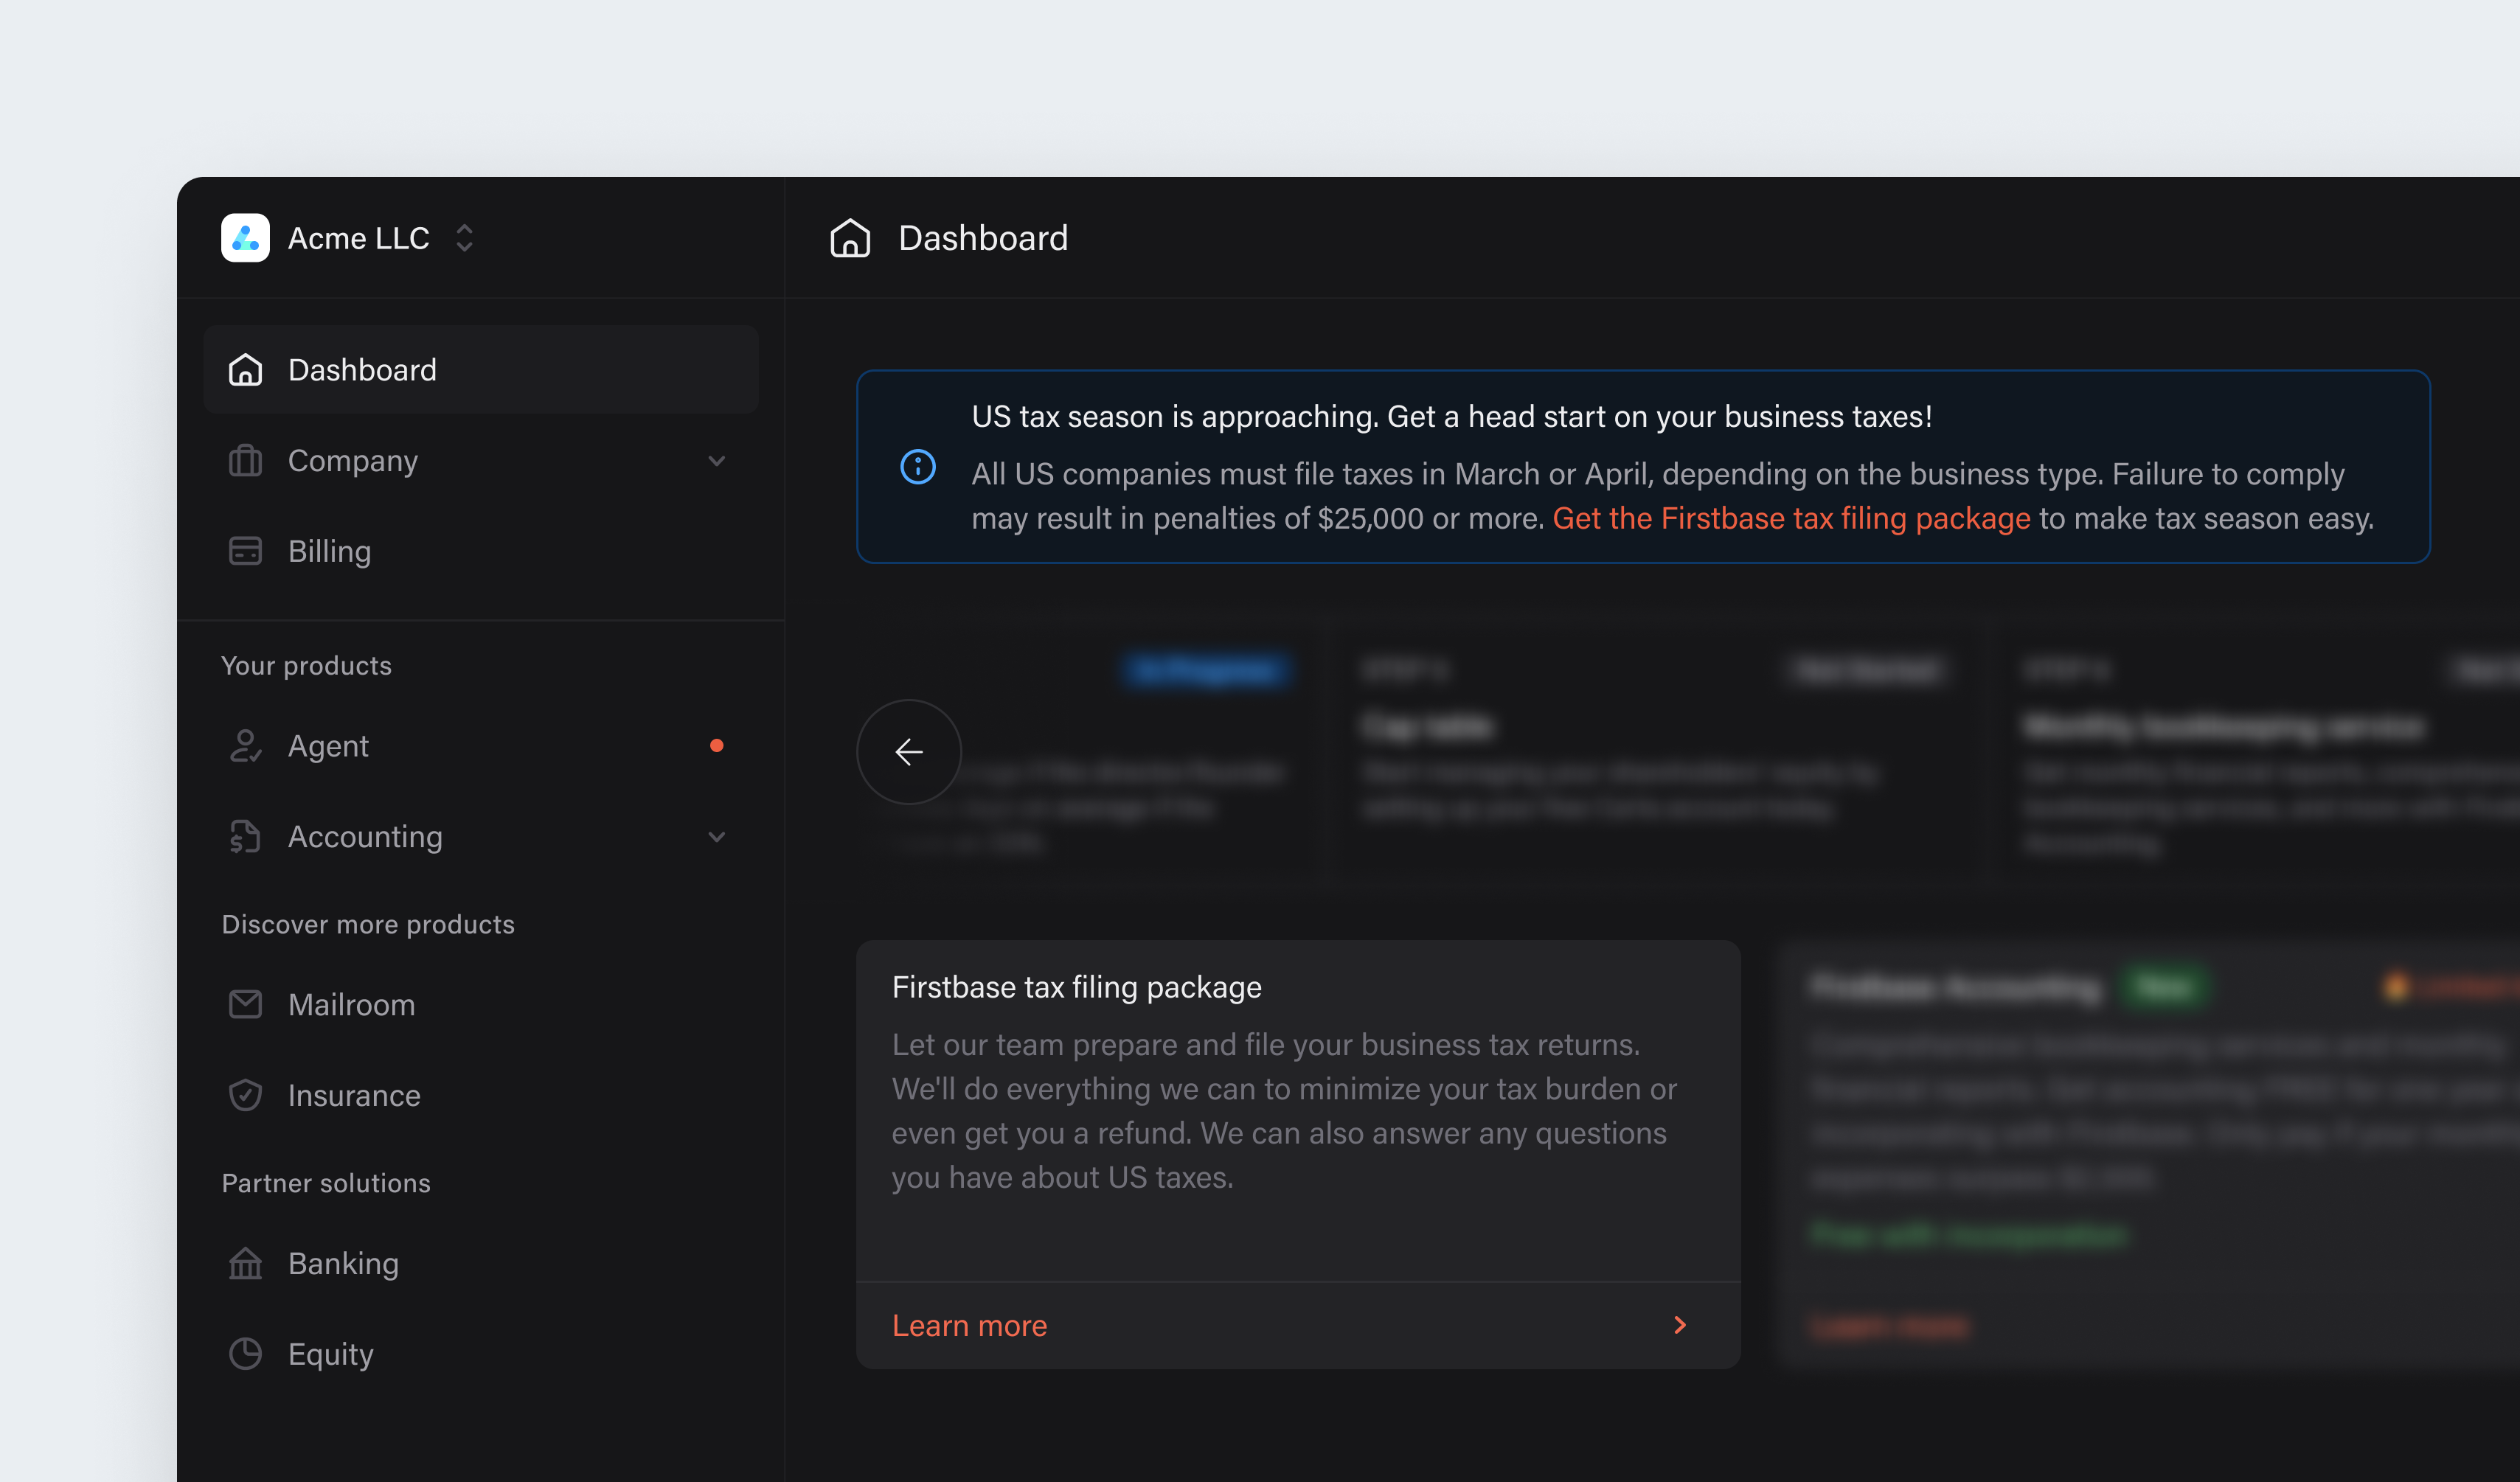
Task: Click the Accounting document icon
Action: [x=245, y=836]
